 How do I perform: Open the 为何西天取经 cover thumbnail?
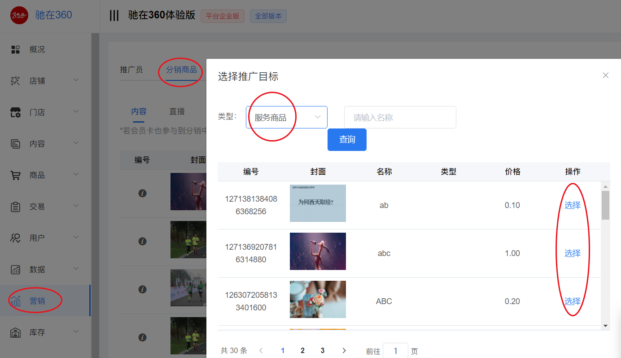pyautogui.click(x=318, y=203)
